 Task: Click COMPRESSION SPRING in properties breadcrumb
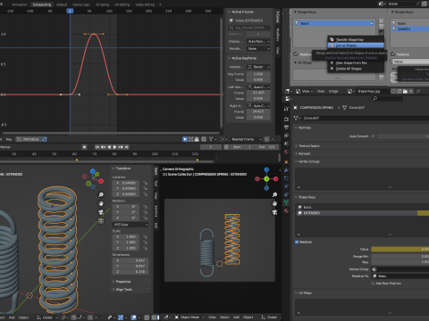pos(316,108)
